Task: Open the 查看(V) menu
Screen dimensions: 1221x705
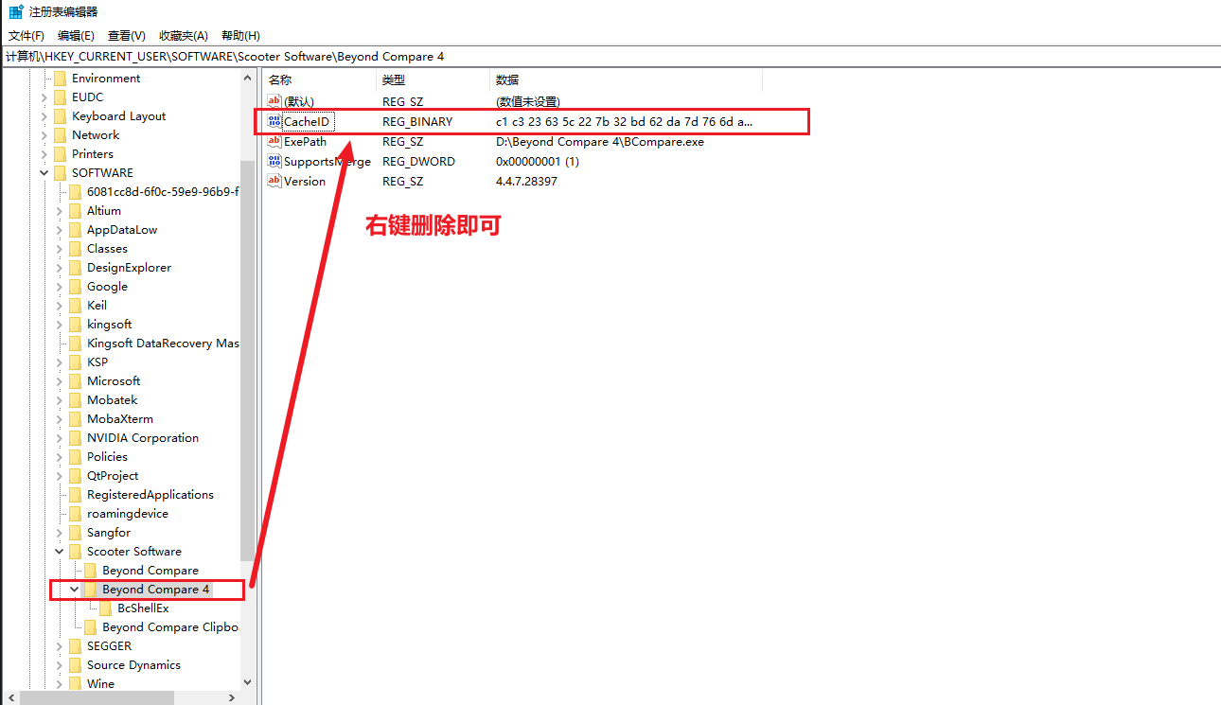Action: [127, 35]
